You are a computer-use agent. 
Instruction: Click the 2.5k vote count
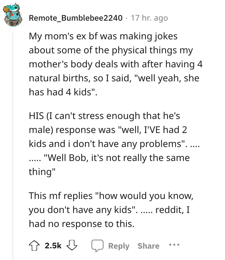pyautogui.click(x=53, y=246)
